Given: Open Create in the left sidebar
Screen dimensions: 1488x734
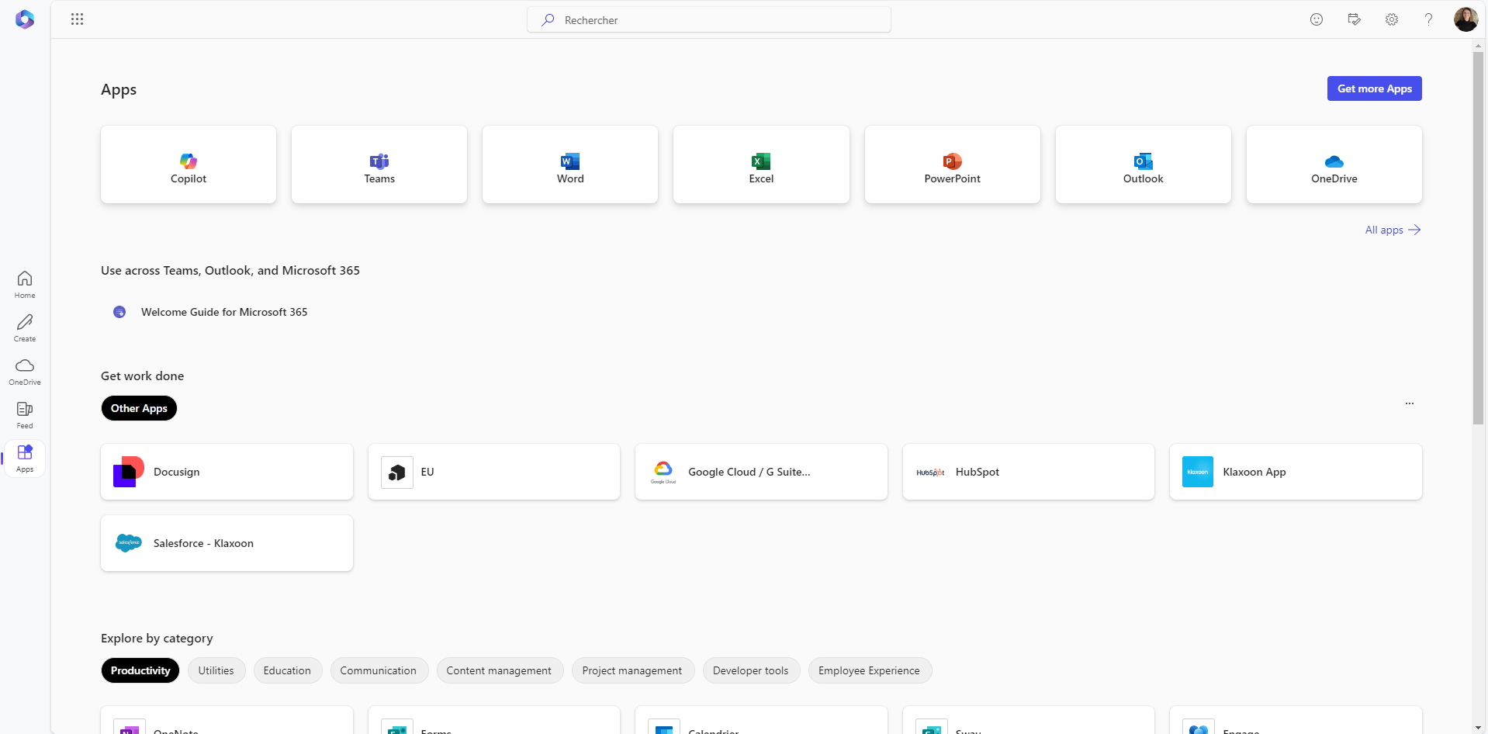Looking at the screenshot, I should click(x=25, y=327).
